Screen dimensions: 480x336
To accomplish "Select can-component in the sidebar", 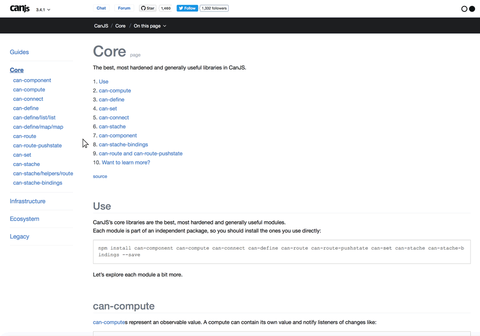I will [x=32, y=80].
